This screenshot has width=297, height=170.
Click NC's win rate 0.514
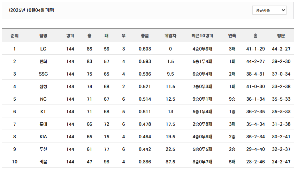coord(145,99)
